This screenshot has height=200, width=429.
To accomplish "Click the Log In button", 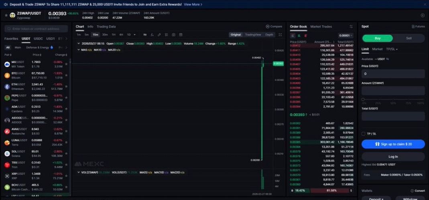I will point(393,156).
